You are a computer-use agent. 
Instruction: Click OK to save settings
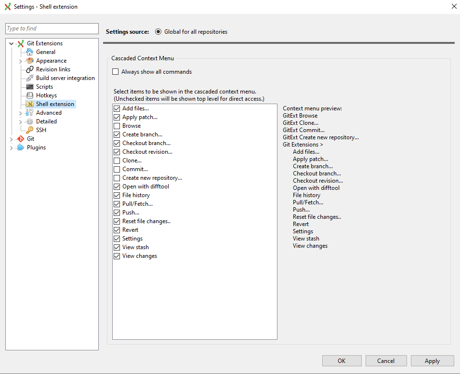coord(342,361)
